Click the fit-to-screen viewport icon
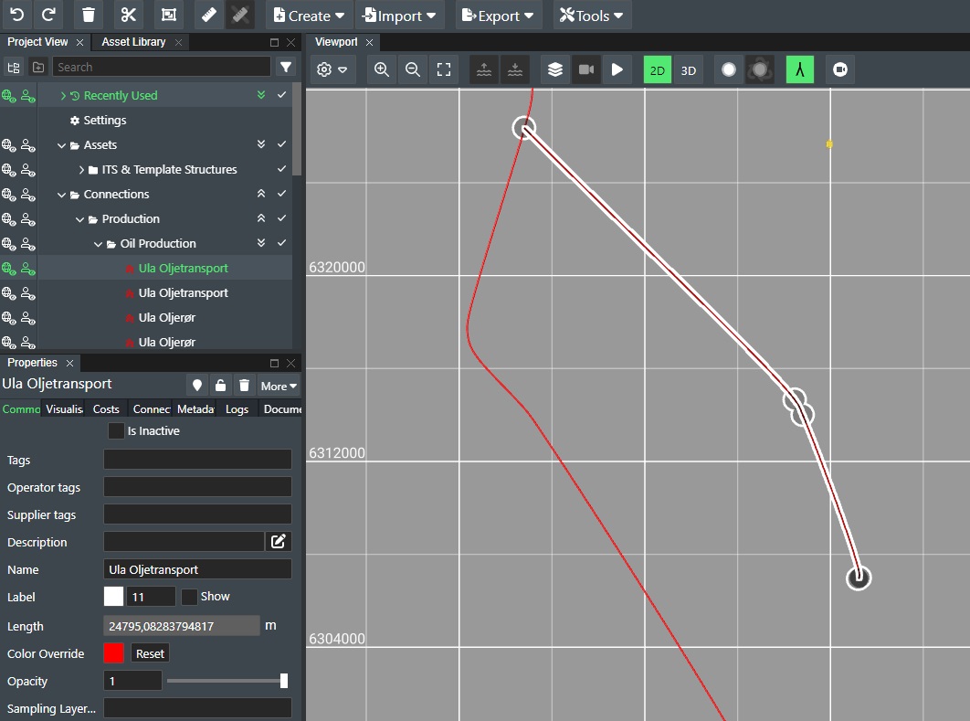The width and height of the screenshot is (970, 721). click(444, 69)
